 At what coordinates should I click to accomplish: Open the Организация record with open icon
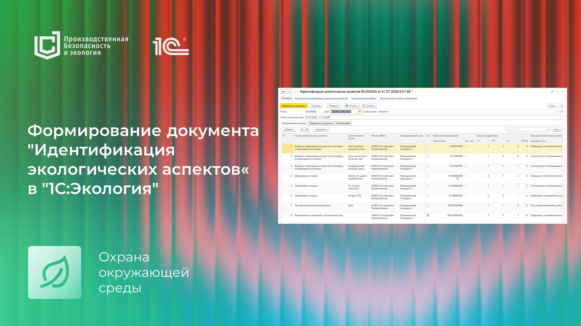562,112
